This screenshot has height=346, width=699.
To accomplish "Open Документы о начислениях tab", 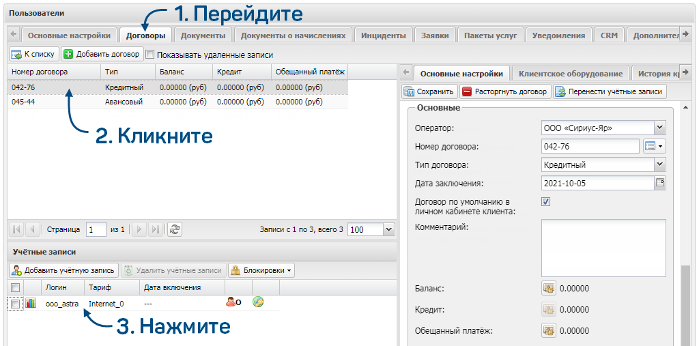I will click(293, 35).
